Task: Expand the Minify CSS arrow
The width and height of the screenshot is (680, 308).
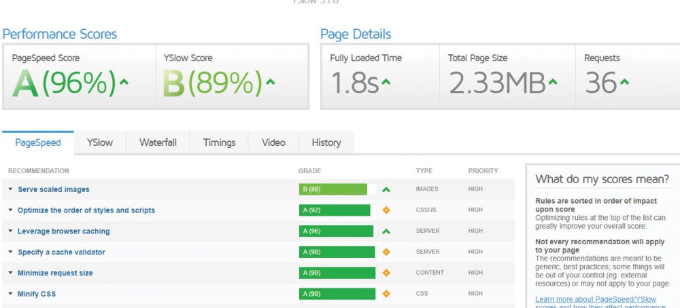Action: pyautogui.click(x=10, y=294)
